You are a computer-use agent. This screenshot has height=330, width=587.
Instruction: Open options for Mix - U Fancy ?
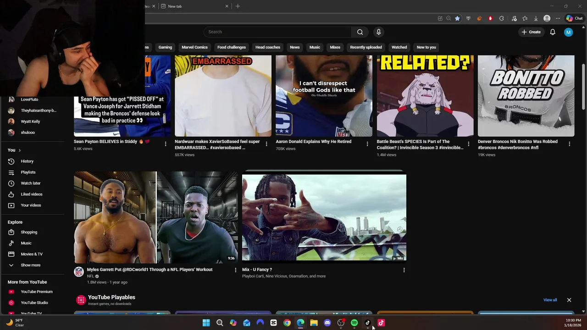tap(404, 270)
